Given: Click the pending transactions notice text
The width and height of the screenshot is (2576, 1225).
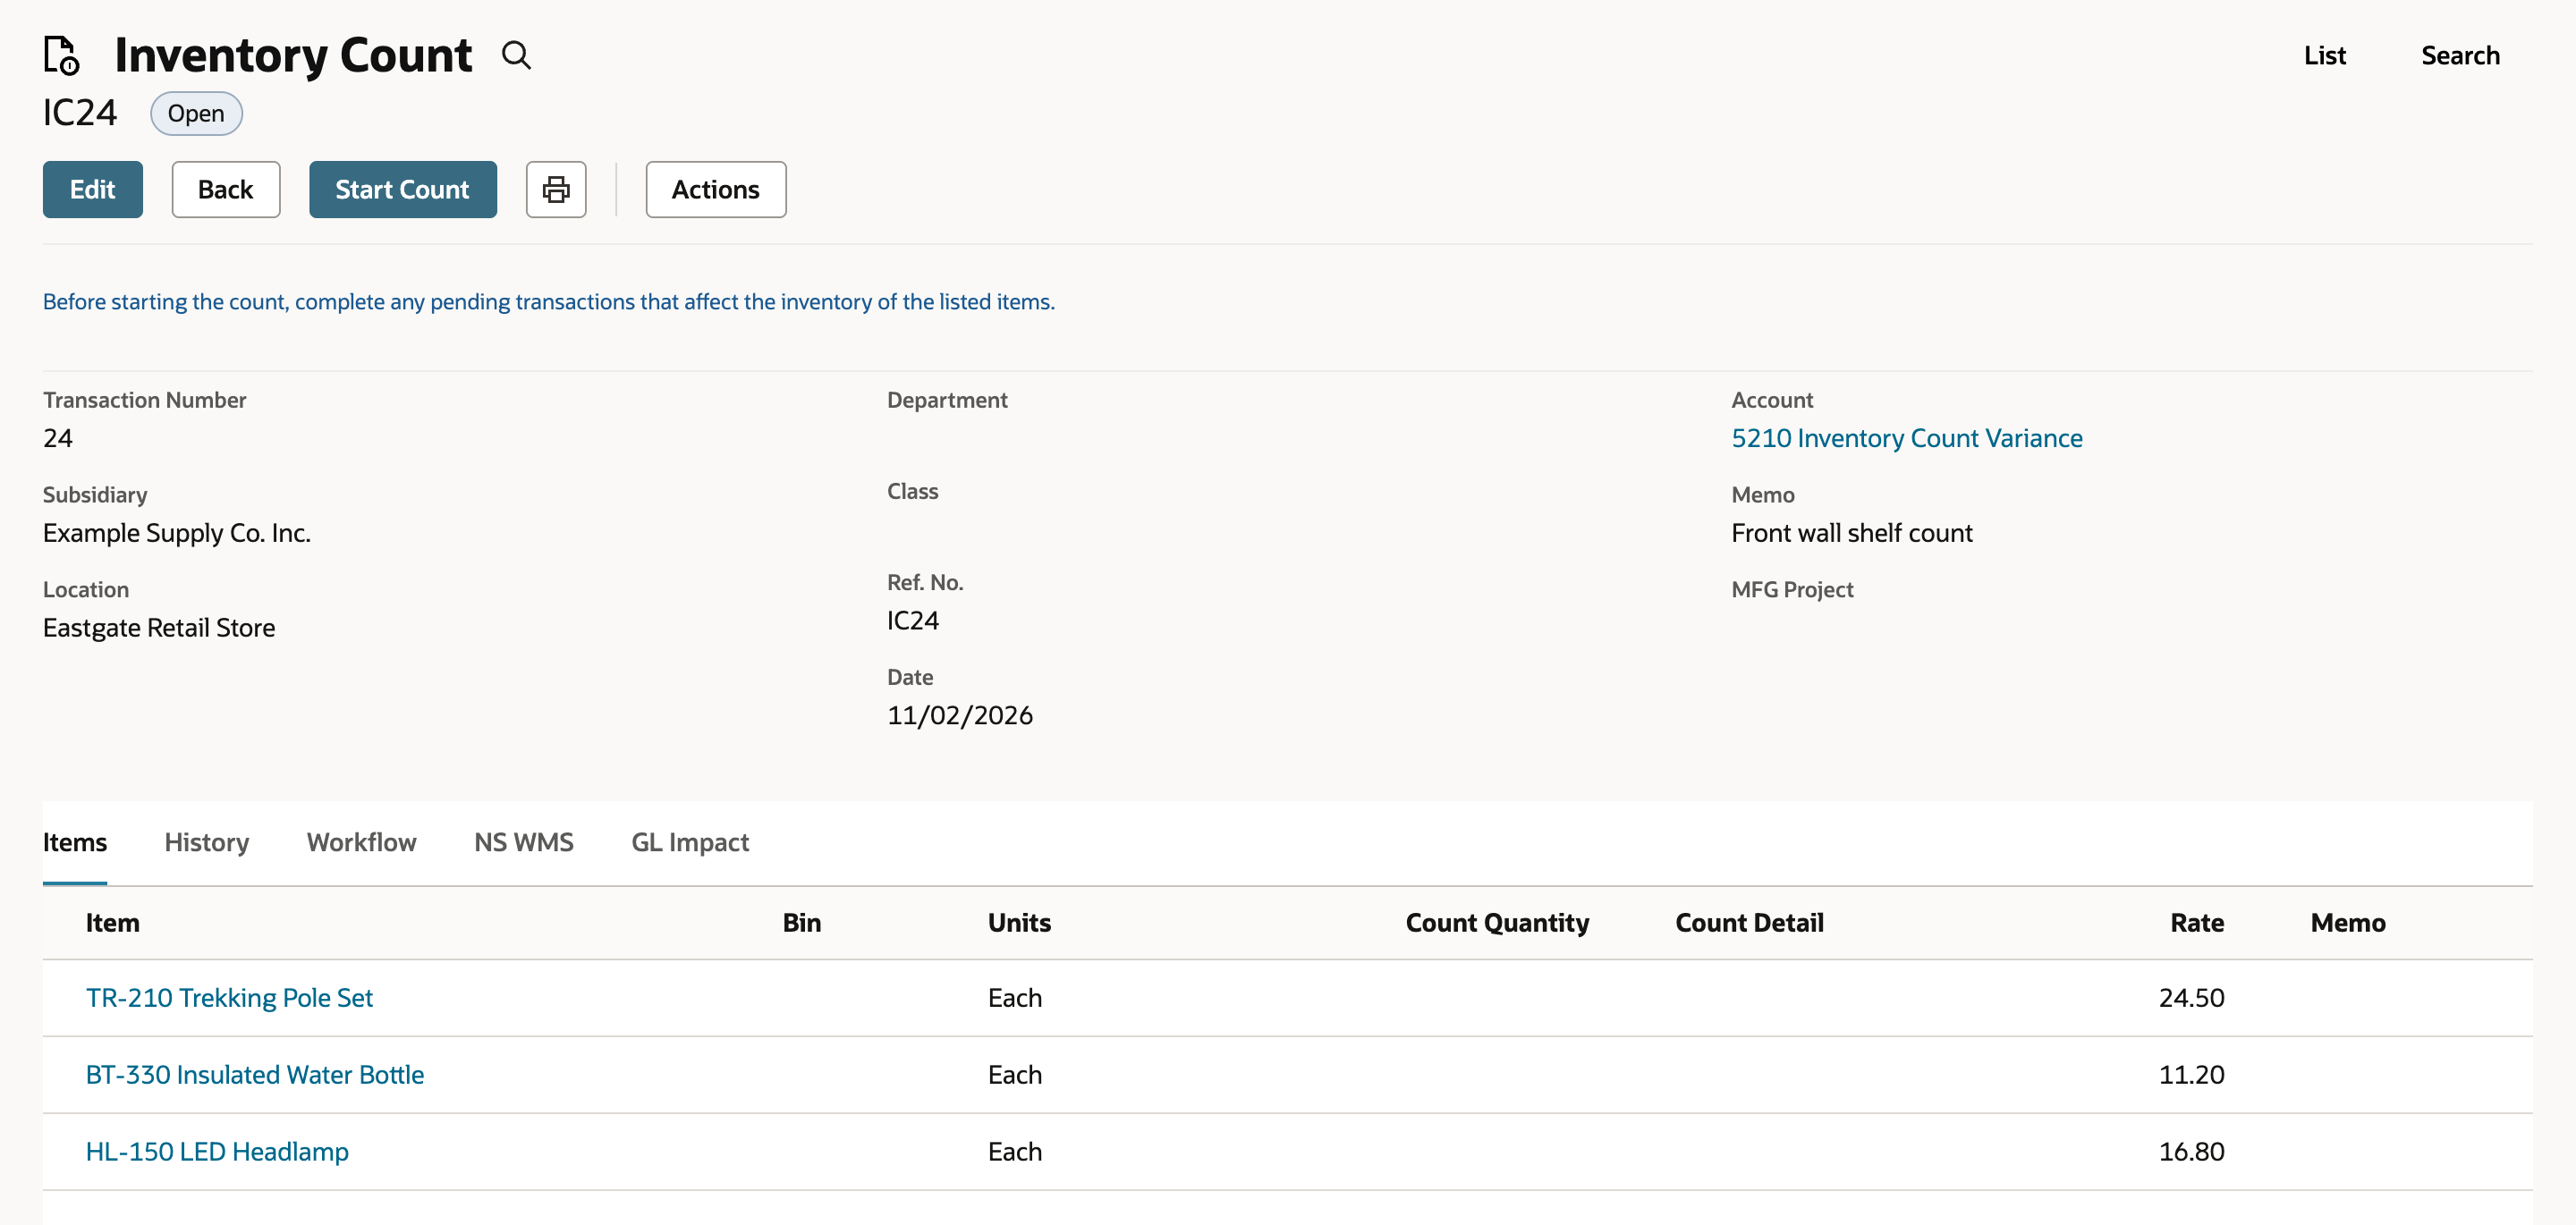Looking at the screenshot, I should click(549, 301).
